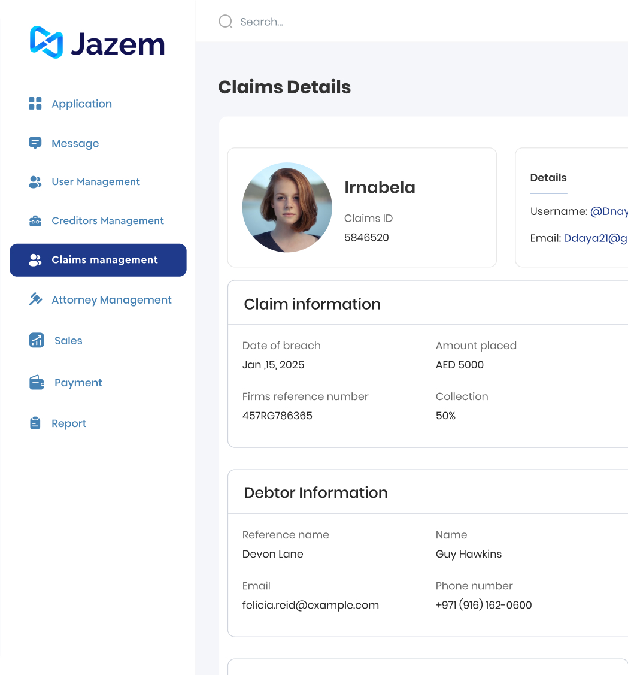628x675 pixels.
Task: Click the Application grid icon
Action: (35, 103)
